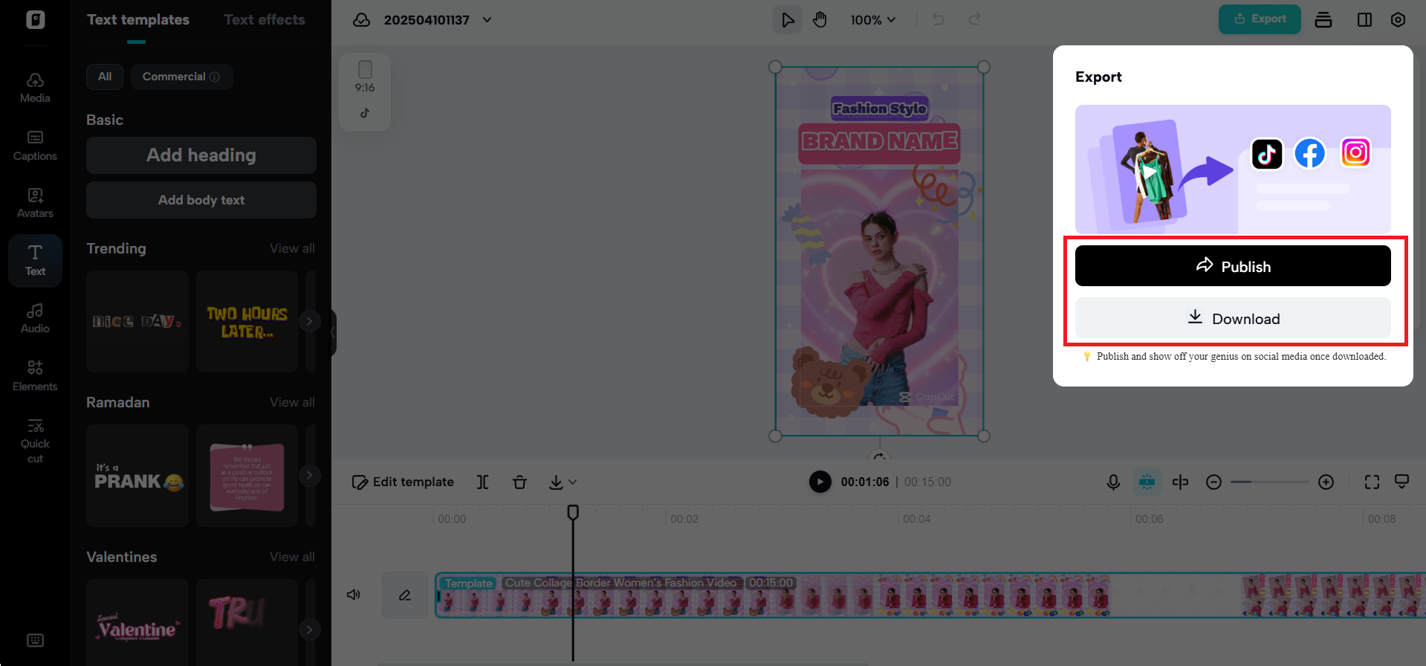Switch to the Text effects tab
1426x666 pixels.
point(265,20)
